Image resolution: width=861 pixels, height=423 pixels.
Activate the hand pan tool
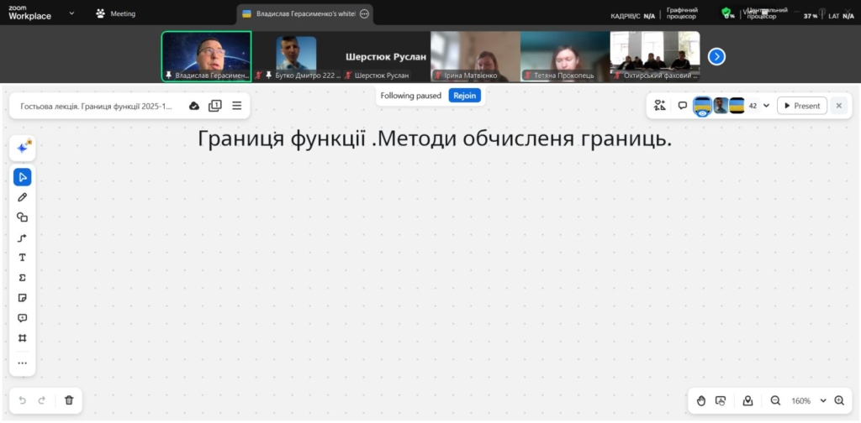click(701, 401)
